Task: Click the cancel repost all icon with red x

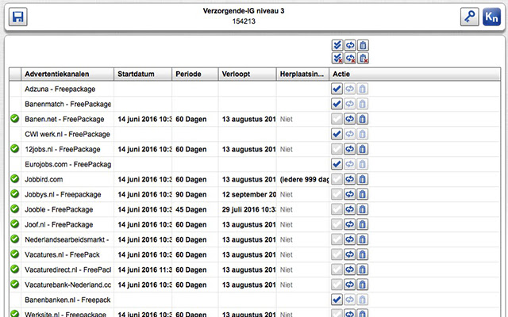Action: [x=350, y=58]
